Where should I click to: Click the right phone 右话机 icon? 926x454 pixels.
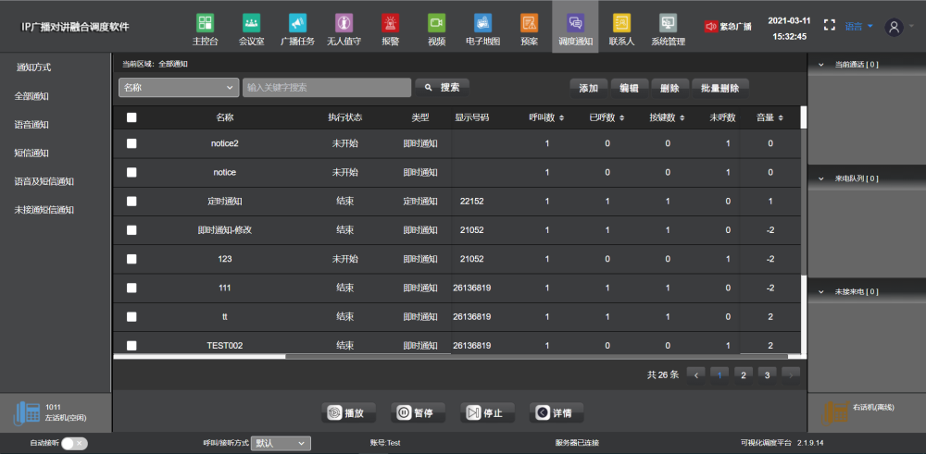pyautogui.click(x=837, y=412)
